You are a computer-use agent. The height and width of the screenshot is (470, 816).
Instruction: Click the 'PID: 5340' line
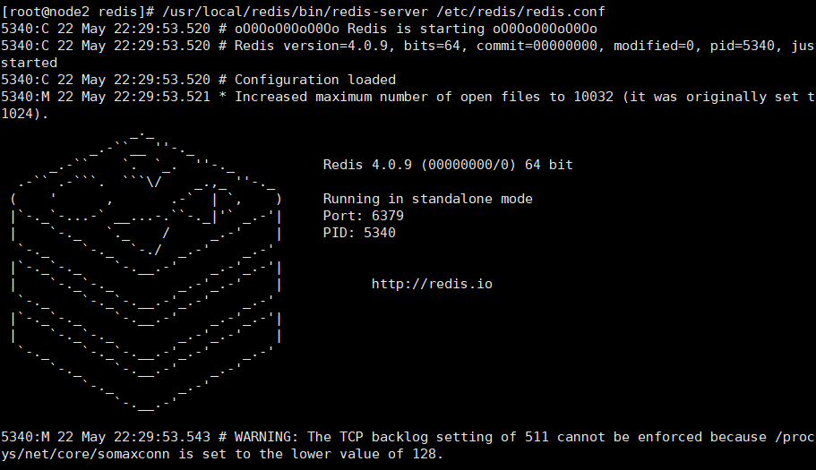click(x=359, y=233)
